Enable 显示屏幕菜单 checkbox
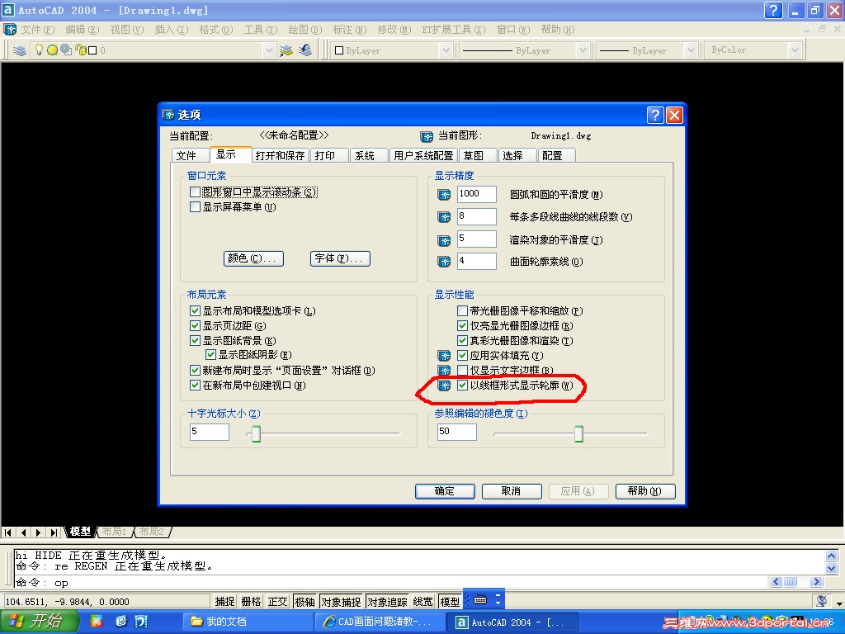This screenshot has width=845, height=634. tap(195, 207)
